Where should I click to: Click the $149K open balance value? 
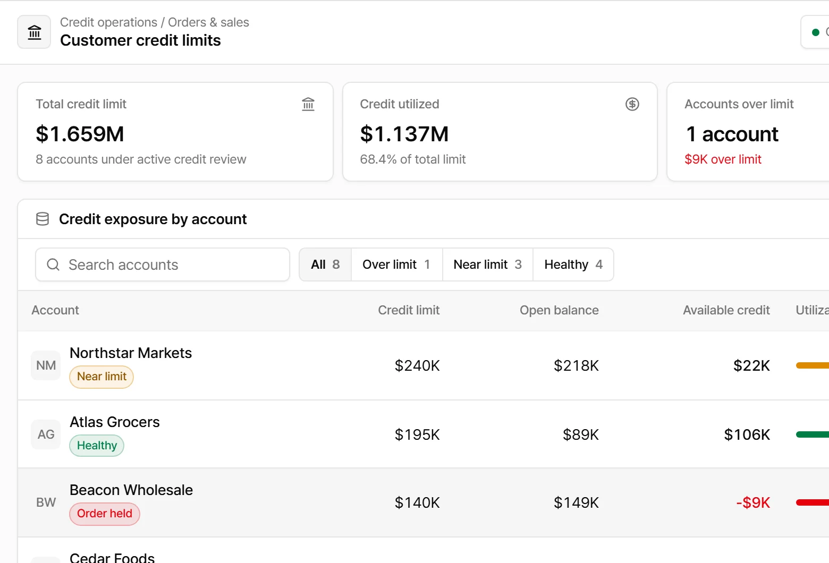point(576,502)
